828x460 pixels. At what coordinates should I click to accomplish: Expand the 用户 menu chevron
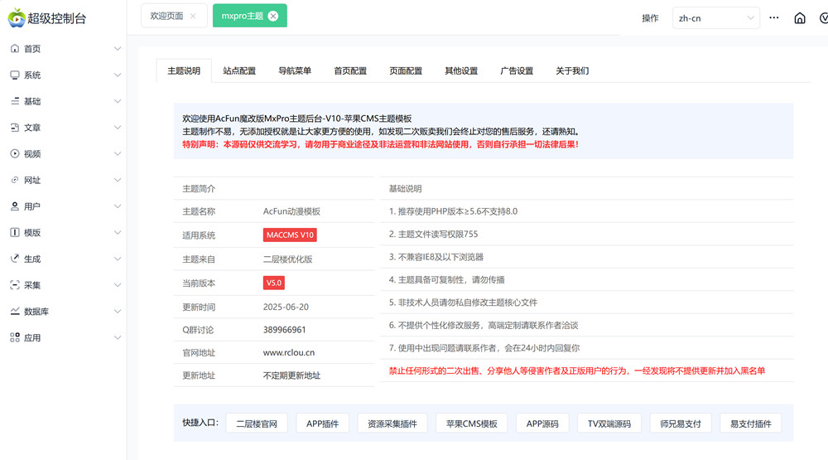(118, 206)
